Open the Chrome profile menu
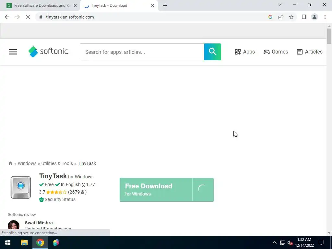Viewport: 332px width, 249px height. 314,17
